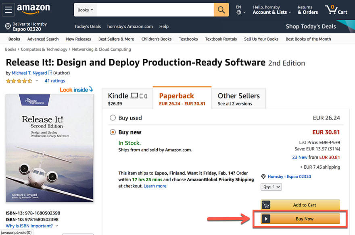This screenshot has height=235, width=355.
Task: Open the shopping cart icon
Action: point(336,10)
